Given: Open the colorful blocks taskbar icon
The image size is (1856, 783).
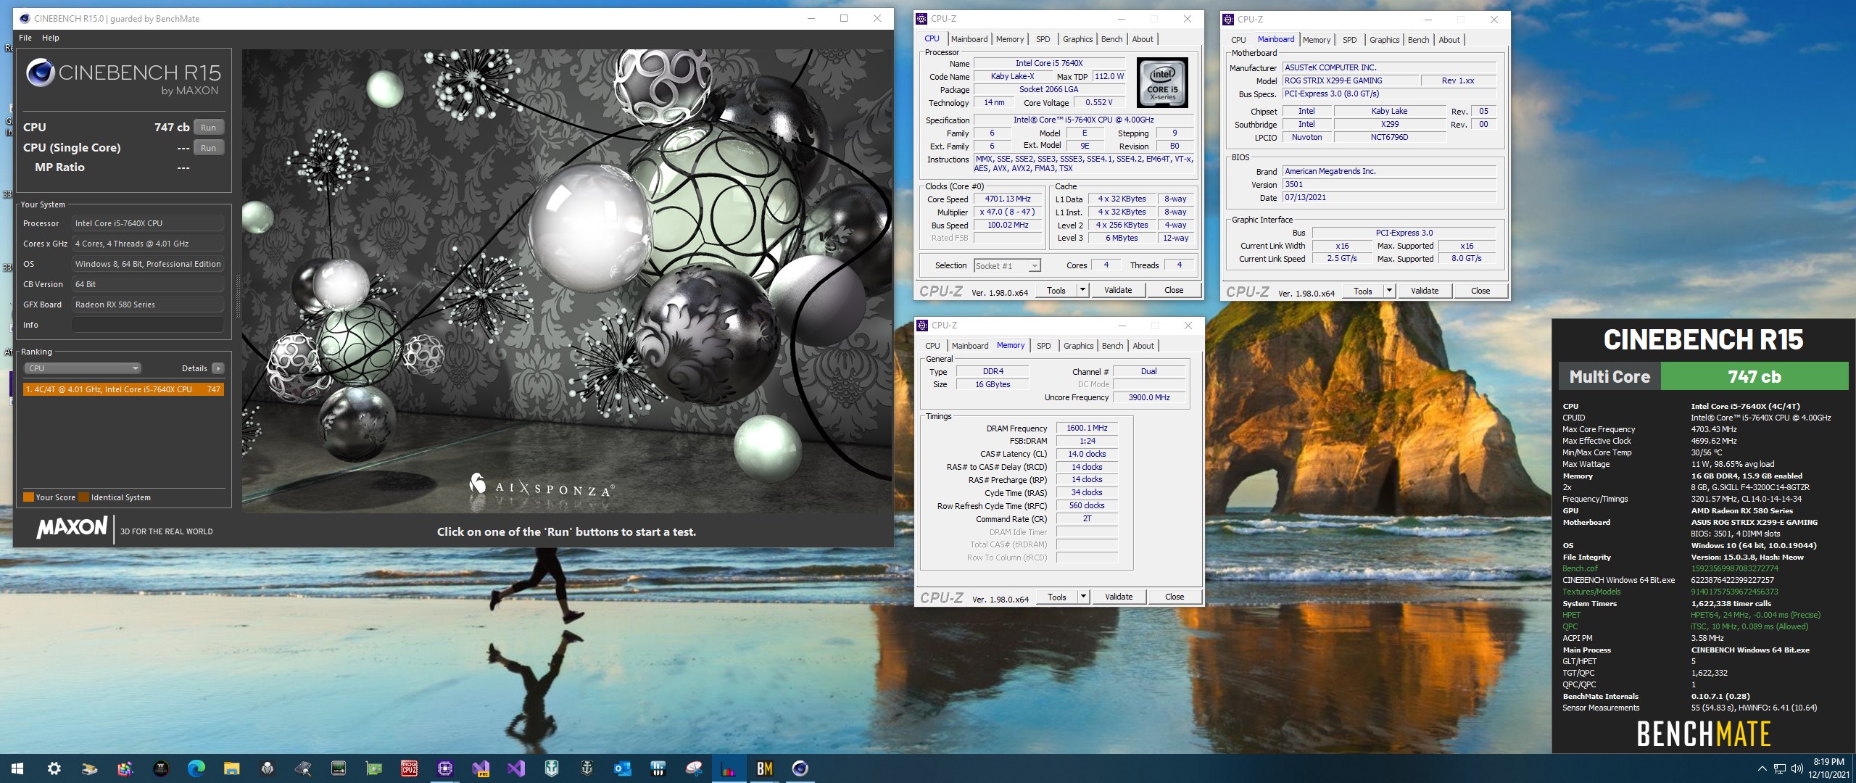Looking at the screenshot, I should (125, 768).
